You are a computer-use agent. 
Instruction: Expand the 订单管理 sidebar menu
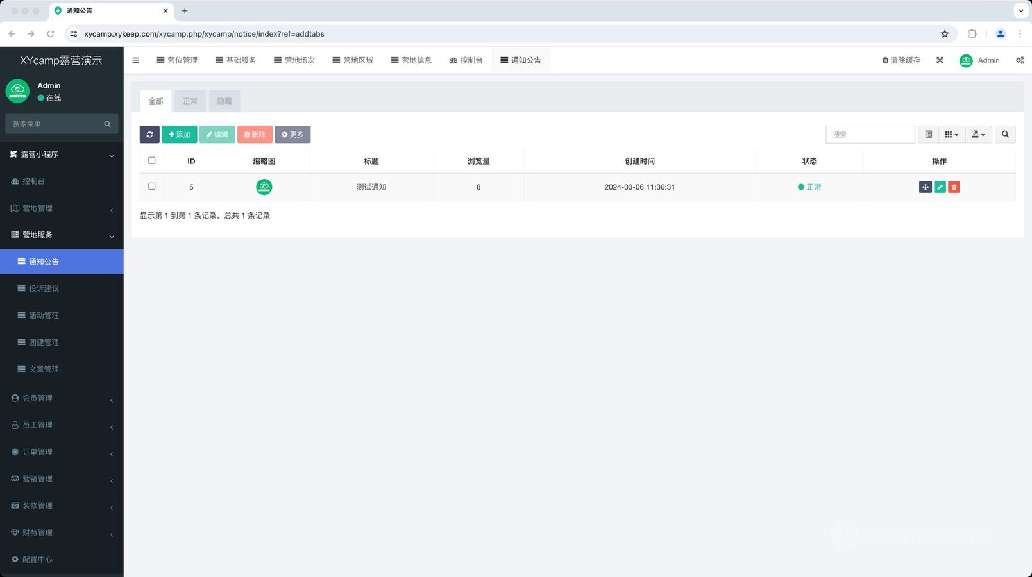click(x=62, y=452)
